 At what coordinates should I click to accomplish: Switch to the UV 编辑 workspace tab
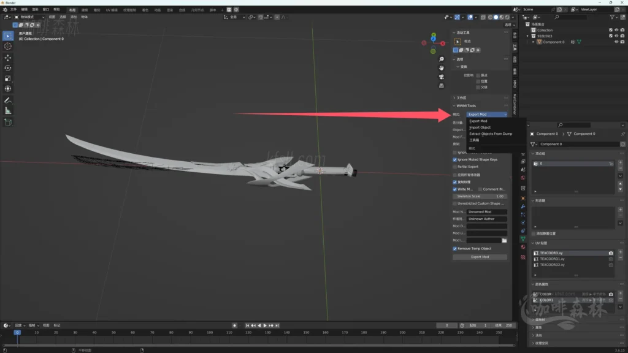pos(111,10)
